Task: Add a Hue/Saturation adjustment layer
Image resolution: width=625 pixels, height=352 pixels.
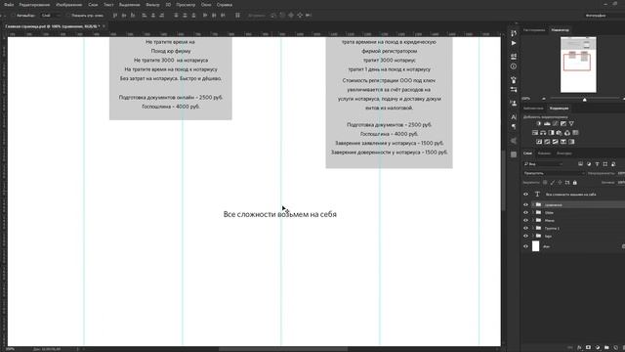Action: pos(535,133)
